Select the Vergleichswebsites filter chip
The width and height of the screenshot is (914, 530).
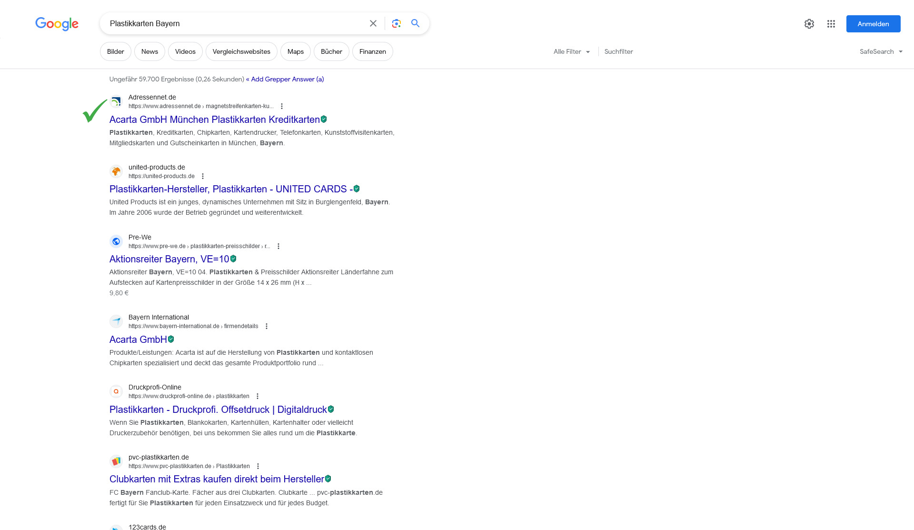click(x=241, y=51)
